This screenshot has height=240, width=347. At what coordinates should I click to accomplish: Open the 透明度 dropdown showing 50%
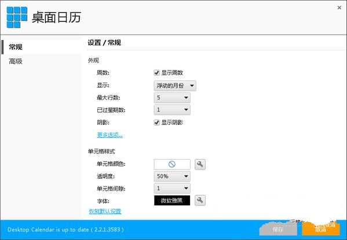(172, 176)
